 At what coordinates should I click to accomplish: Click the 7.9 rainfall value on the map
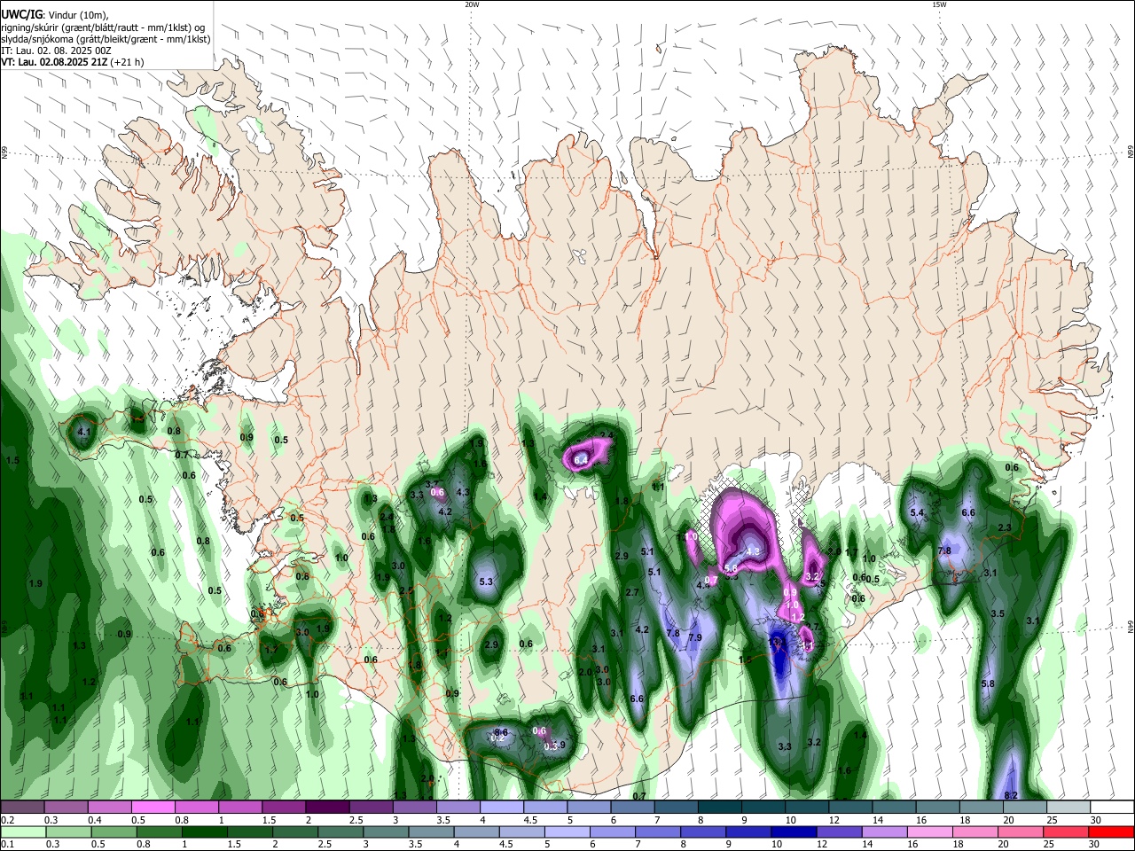click(695, 637)
